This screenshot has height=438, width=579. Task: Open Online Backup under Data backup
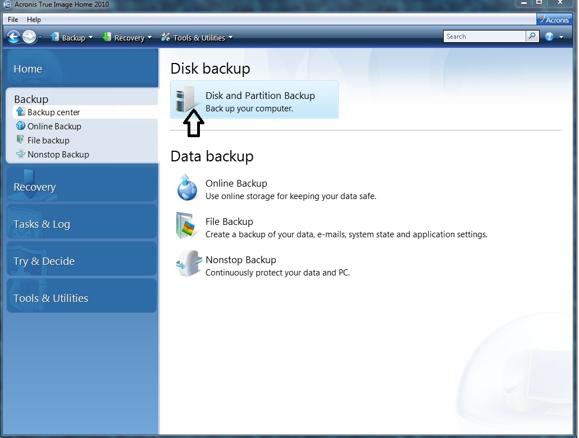(x=236, y=183)
